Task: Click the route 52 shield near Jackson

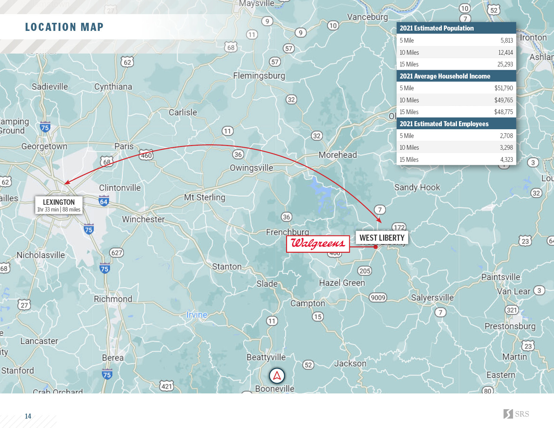Action: pyautogui.click(x=308, y=365)
